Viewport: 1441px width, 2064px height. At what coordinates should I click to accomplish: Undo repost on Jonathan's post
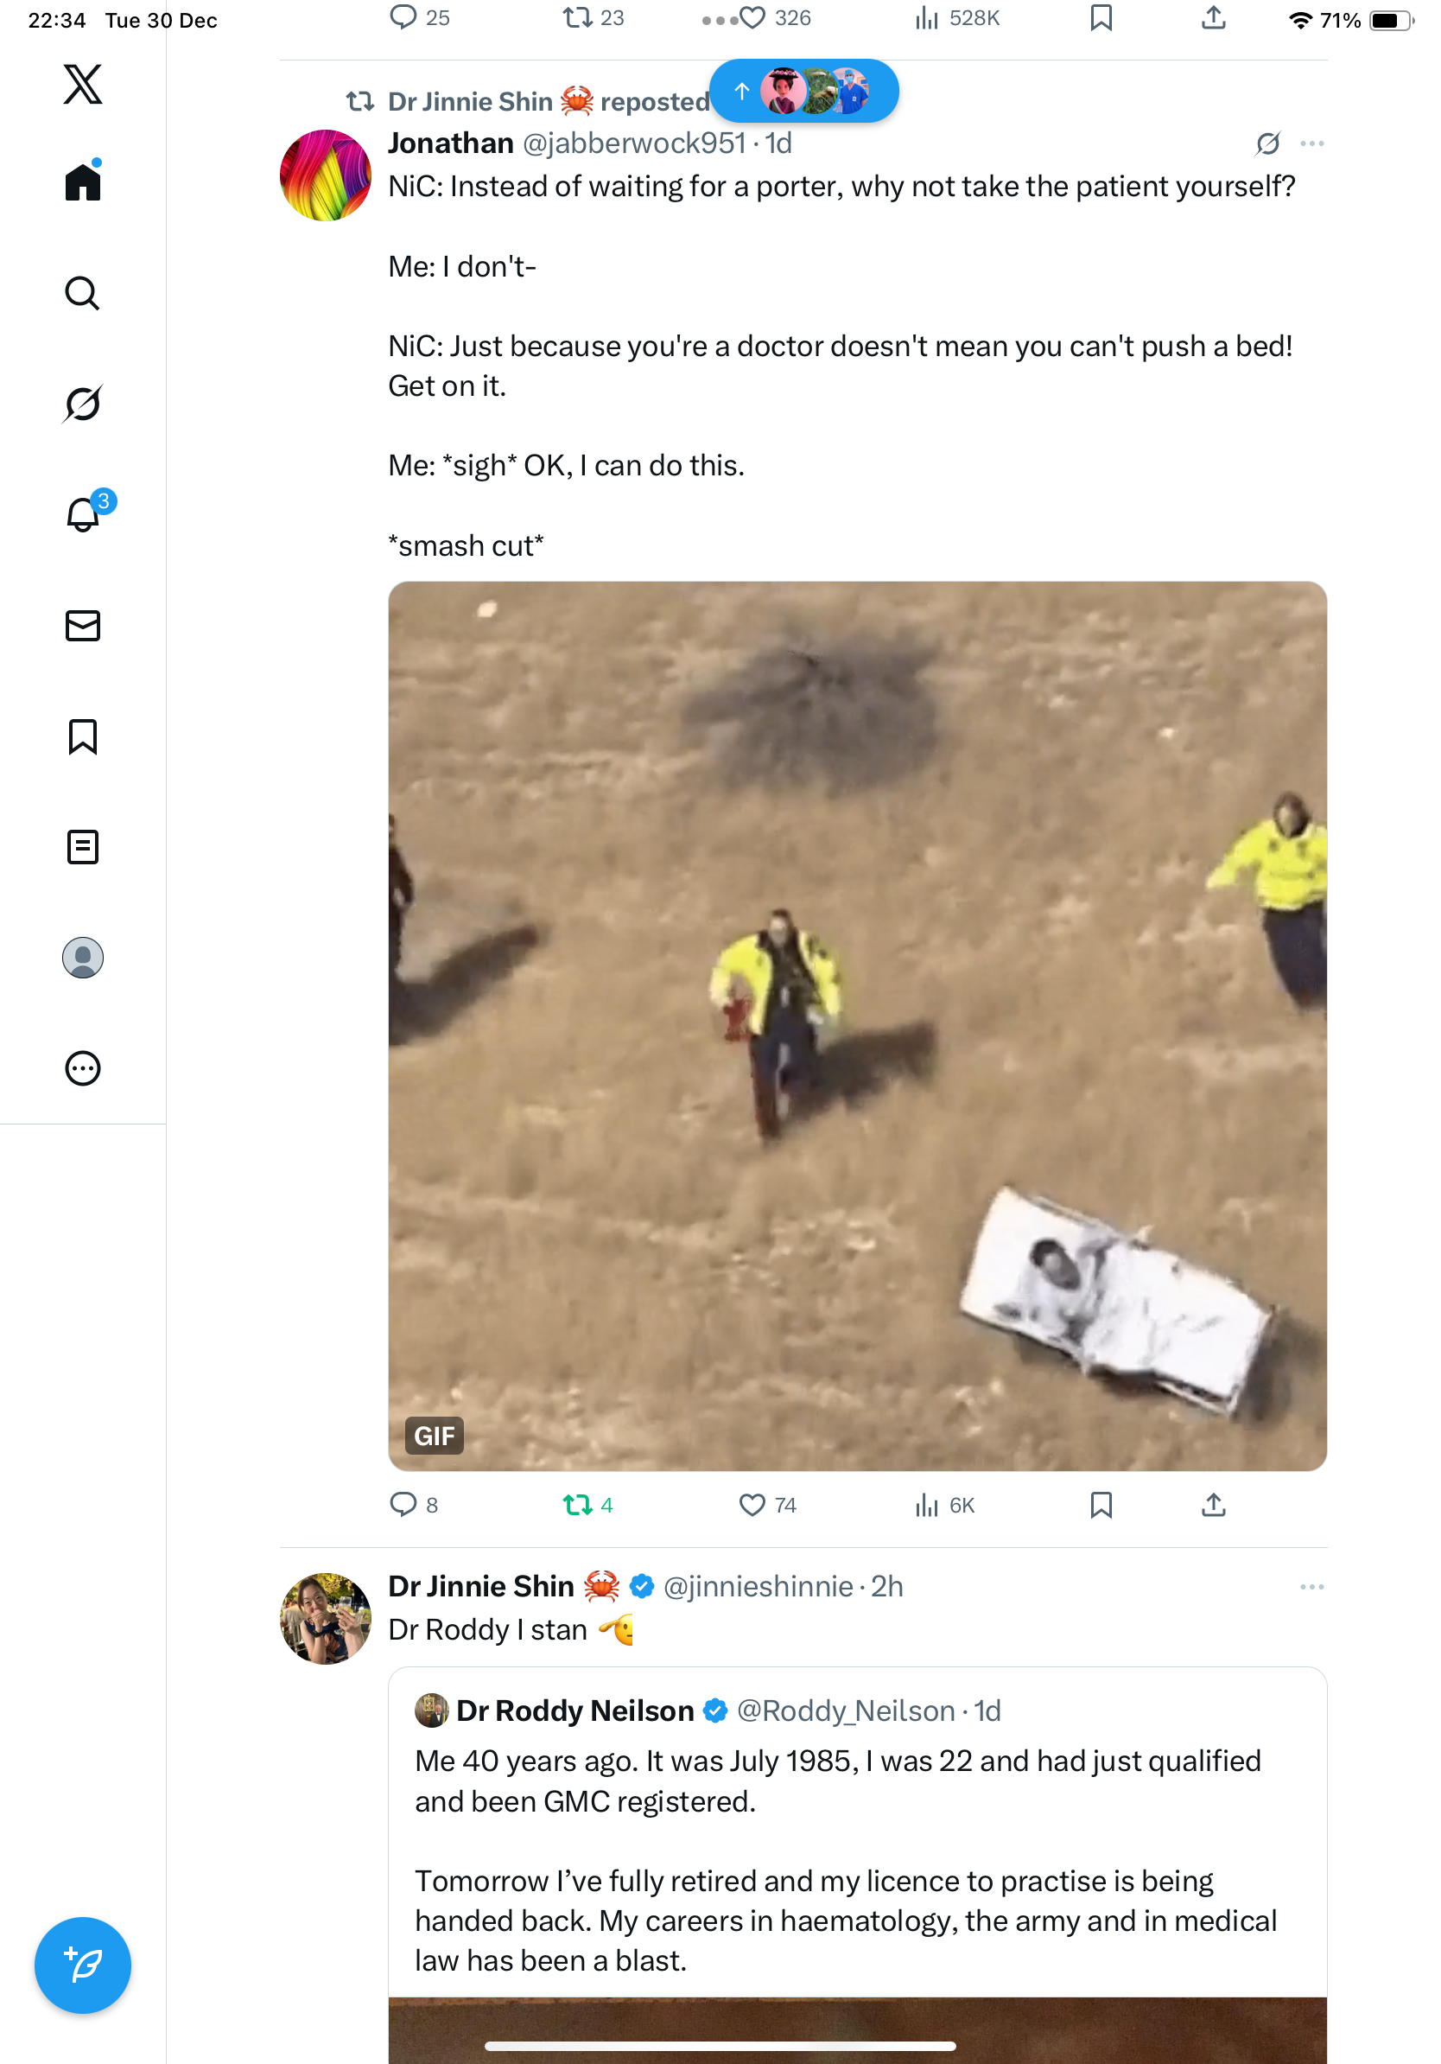[577, 1505]
